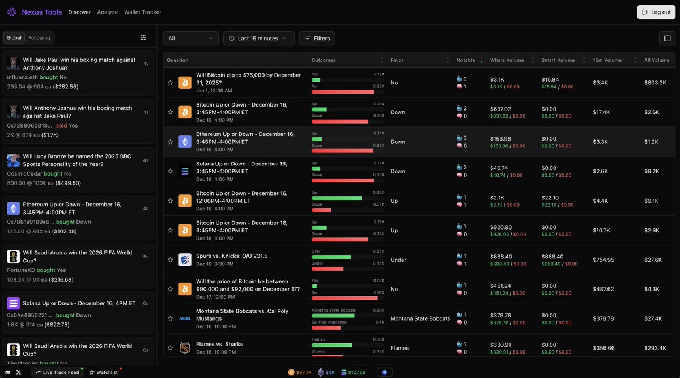Viewport: 680px width, 378px height.
Task: Open 'Flames vs. Sharks' market title
Action: click(219, 344)
